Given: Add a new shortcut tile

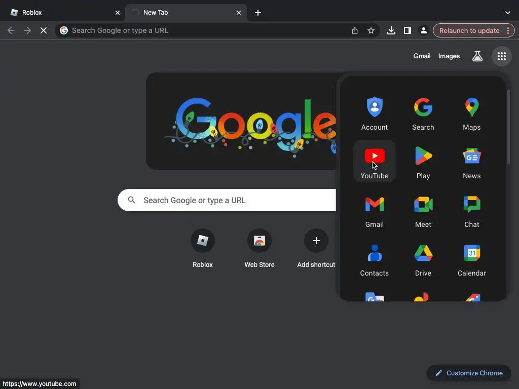Looking at the screenshot, I should (x=316, y=248).
